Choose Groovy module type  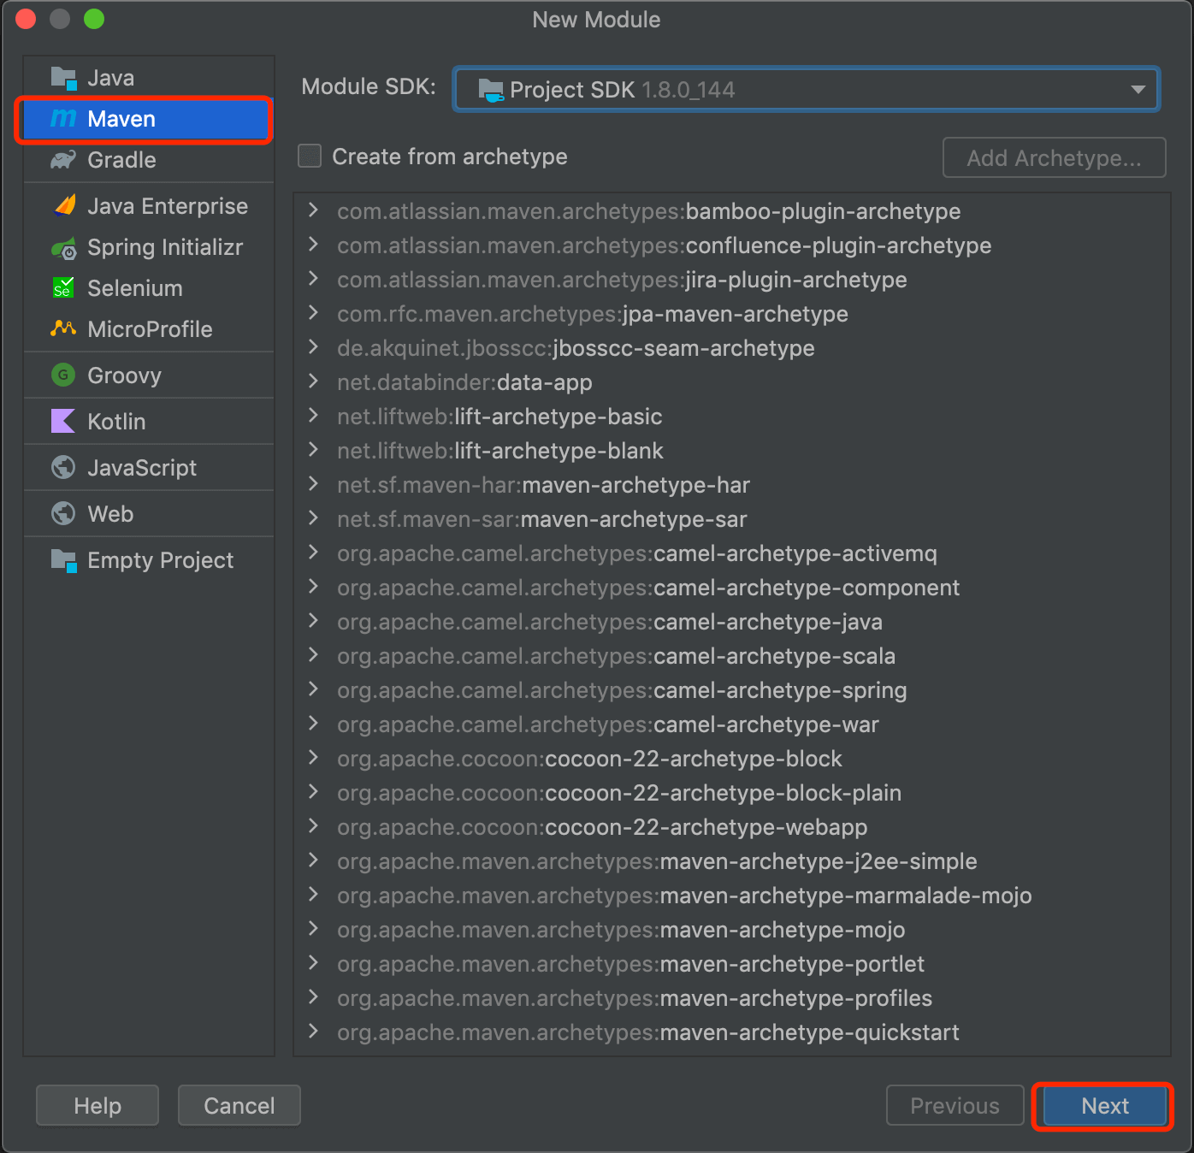click(x=149, y=375)
